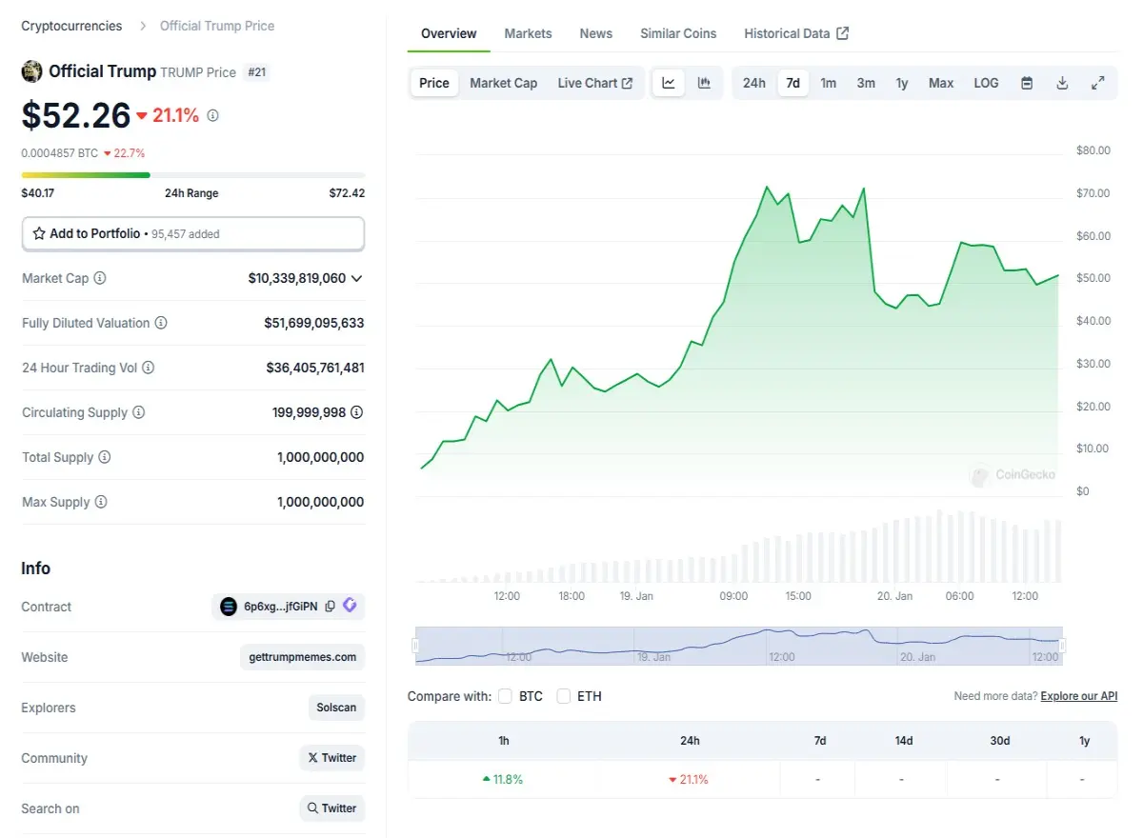The width and height of the screenshot is (1143, 838).
Task: Click Explore our API link
Action: point(1079,696)
